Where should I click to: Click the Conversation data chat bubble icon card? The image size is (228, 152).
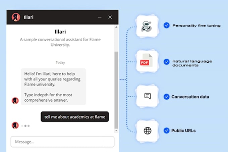[x=147, y=96]
